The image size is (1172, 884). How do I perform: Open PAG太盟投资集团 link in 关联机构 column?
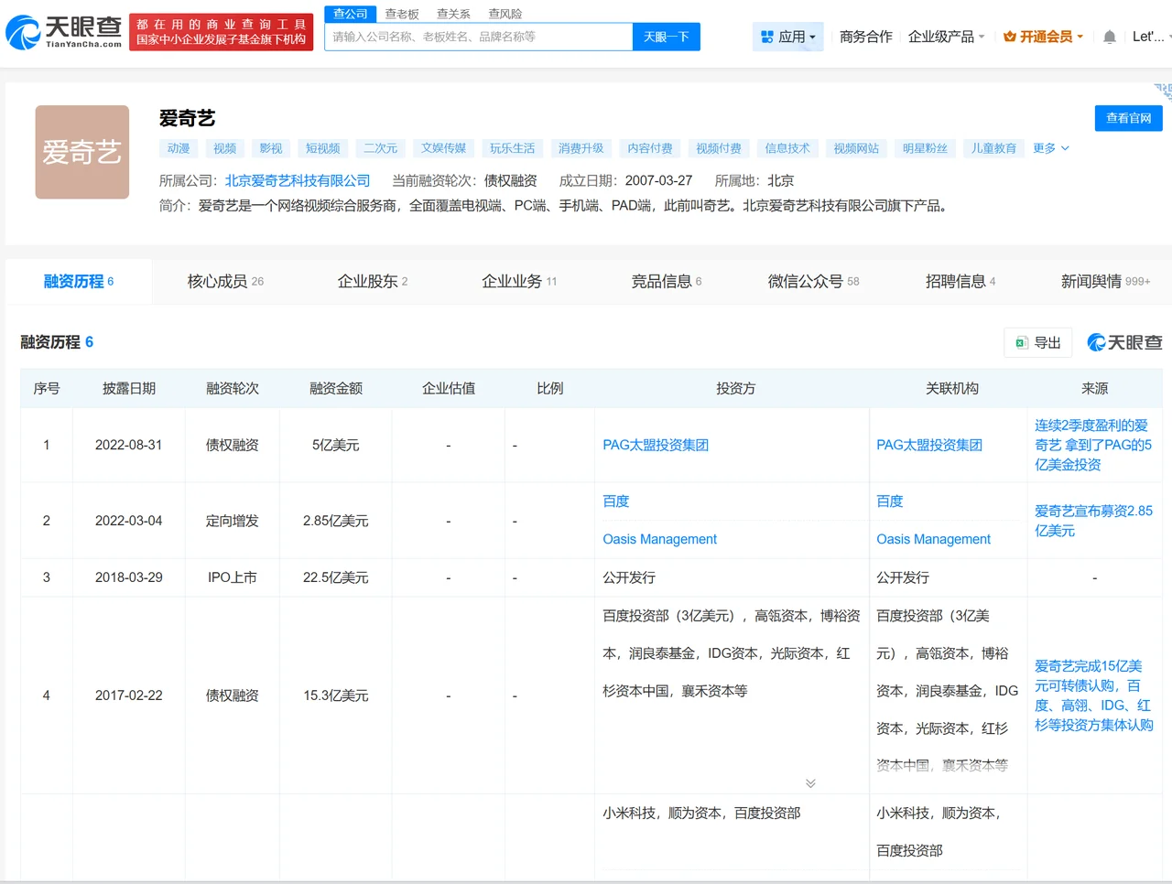point(929,446)
